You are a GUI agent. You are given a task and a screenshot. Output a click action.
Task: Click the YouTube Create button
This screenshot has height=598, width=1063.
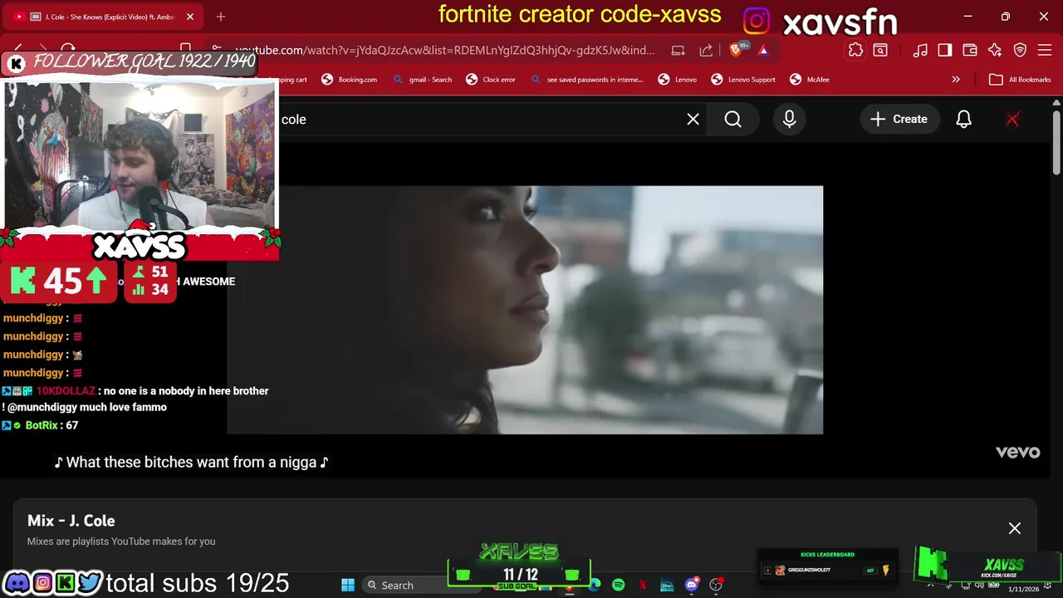pyautogui.click(x=899, y=120)
